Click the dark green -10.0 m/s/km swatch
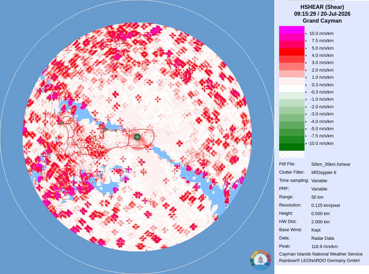Screen dimensions: 369x274 (x=291, y=147)
